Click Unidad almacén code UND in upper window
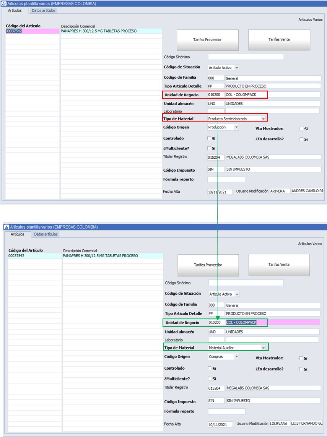 pos(216,104)
